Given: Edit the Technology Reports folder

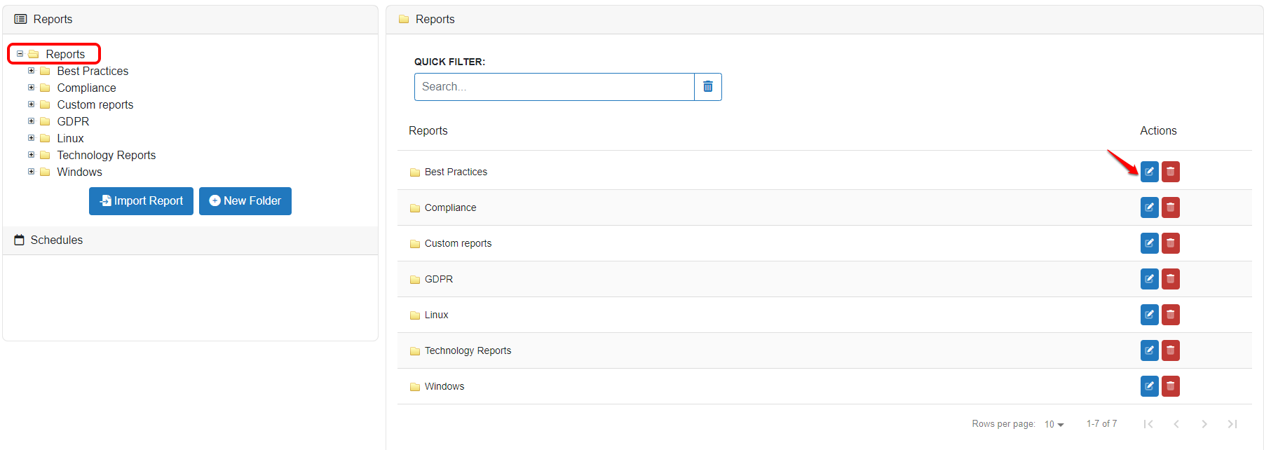Looking at the screenshot, I should tap(1149, 350).
